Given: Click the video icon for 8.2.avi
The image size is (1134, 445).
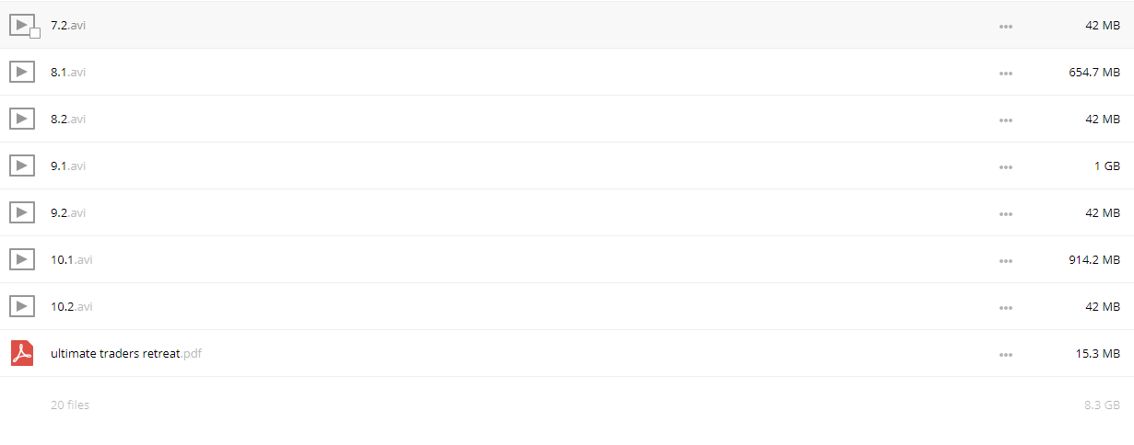Looking at the screenshot, I should pyautogui.click(x=22, y=119).
